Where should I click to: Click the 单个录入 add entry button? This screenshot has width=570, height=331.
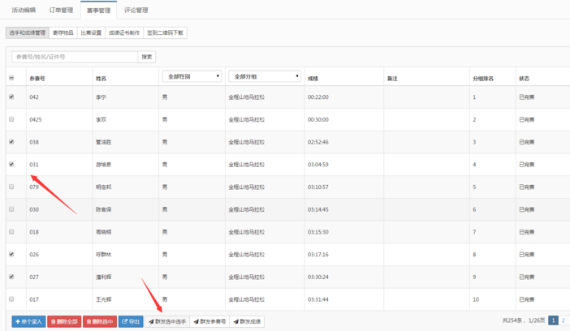pyautogui.click(x=28, y=322)
